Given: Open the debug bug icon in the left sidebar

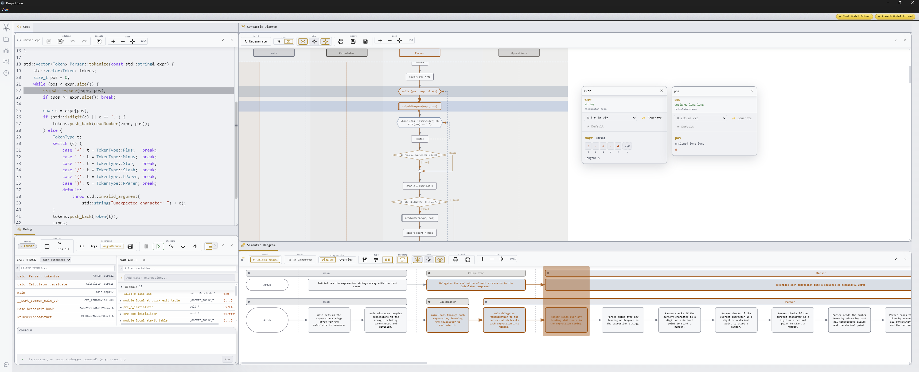Looking at the screenshot, I should pyautogui.click(x=6, y=51).
